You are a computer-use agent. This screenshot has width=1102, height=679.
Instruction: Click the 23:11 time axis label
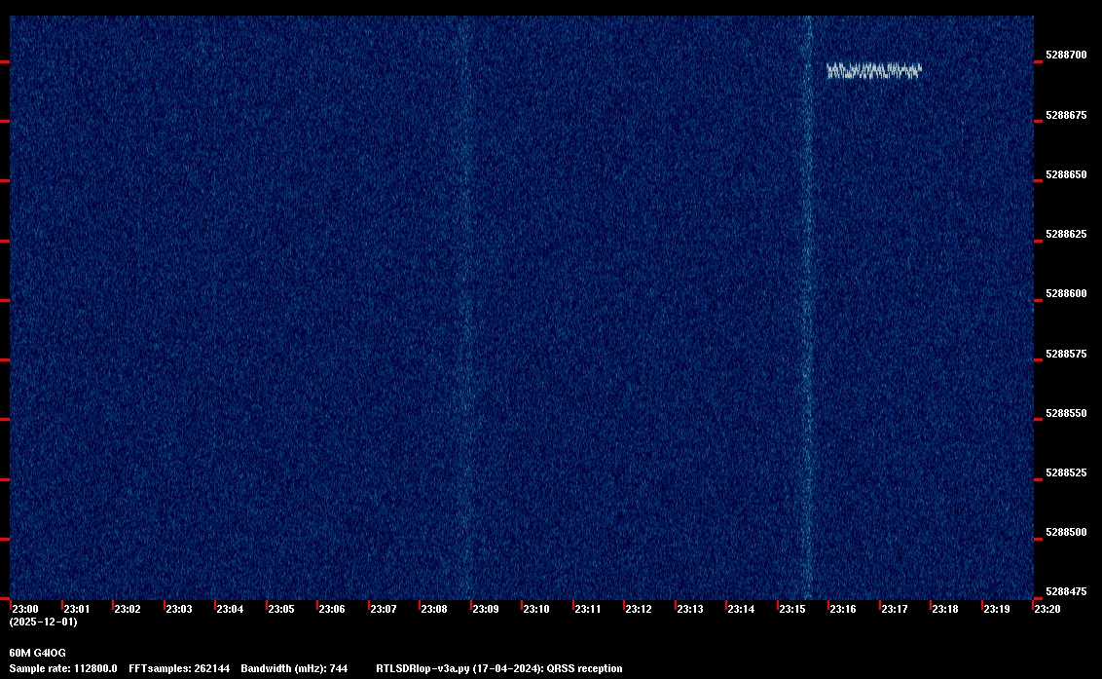[x=588, y=609]
